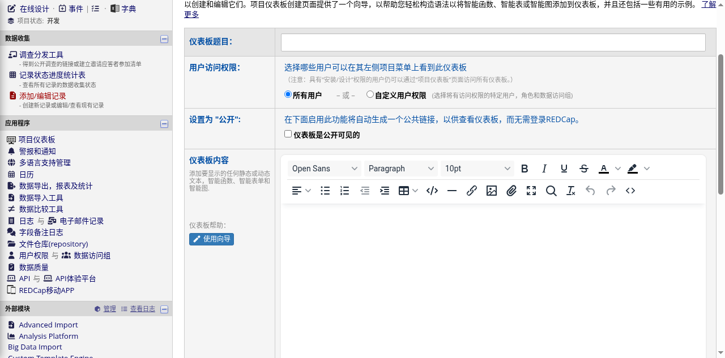Select the 所有用户 radio option

coord(288,94)
